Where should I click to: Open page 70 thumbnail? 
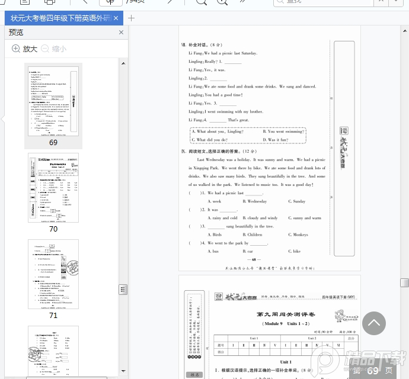tap(53, 188)
